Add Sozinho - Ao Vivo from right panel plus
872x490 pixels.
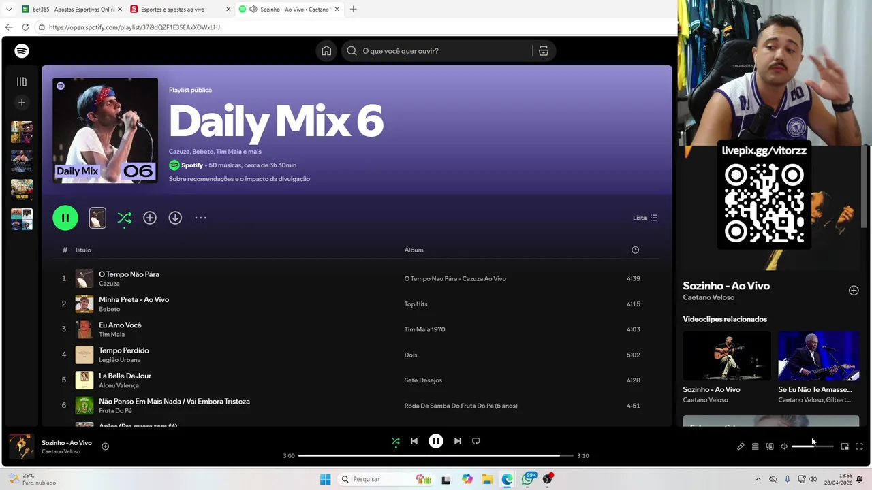(x=854, y=291)
